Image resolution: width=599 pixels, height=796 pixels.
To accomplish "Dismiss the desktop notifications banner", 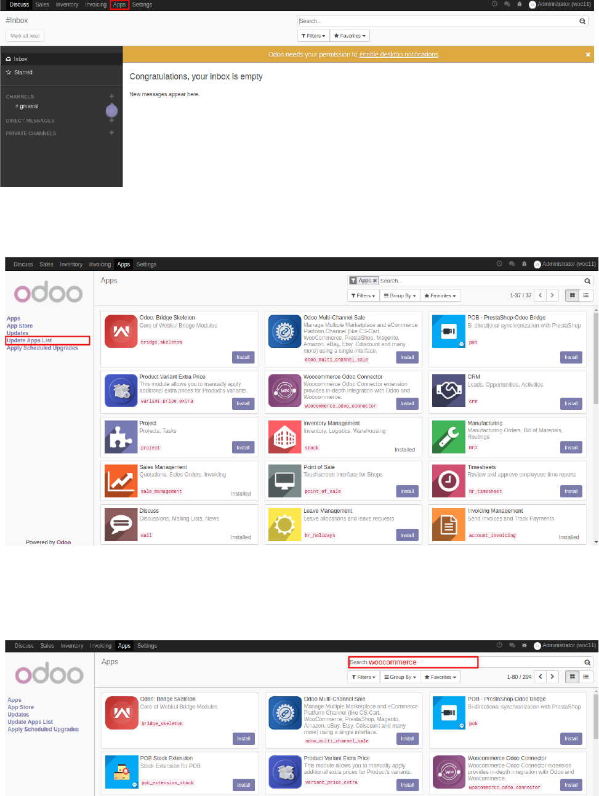I will click(588, 54).
